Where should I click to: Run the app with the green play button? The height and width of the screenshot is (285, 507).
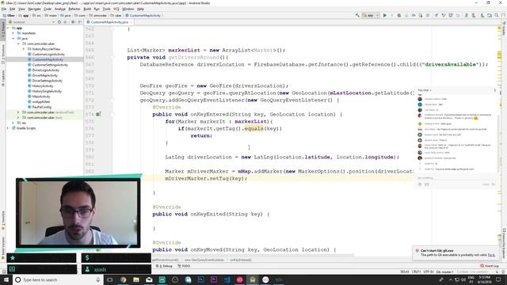pos(385,15)
